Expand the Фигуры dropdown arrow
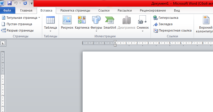The width and height of the screenshot is (213, 112). click(x=96, y=31)
